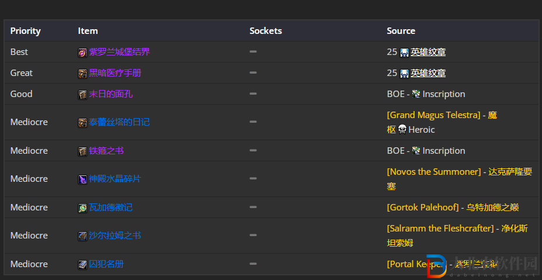Image resolution: width=542 pixels, height=280 pixels.
Task: Click the Source column header
Action: pos(401,31)
